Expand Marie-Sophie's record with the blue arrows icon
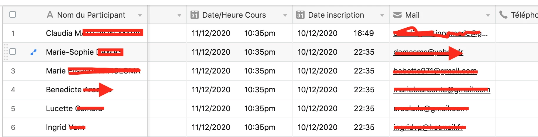The height and width of the screenshot is (137, 538). pos(34,52)
